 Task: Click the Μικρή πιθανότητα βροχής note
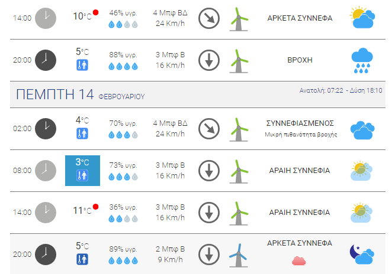301,135
